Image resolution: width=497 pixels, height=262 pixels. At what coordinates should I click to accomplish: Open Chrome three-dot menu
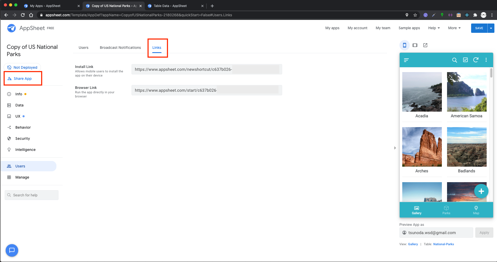tap(492, 15)
